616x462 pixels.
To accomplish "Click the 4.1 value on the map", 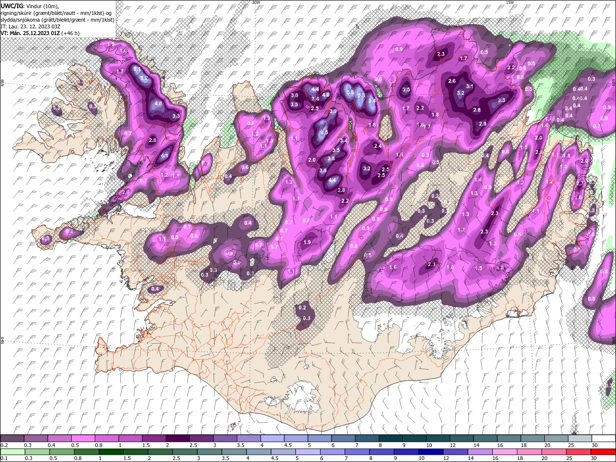I will pos(165,156).
